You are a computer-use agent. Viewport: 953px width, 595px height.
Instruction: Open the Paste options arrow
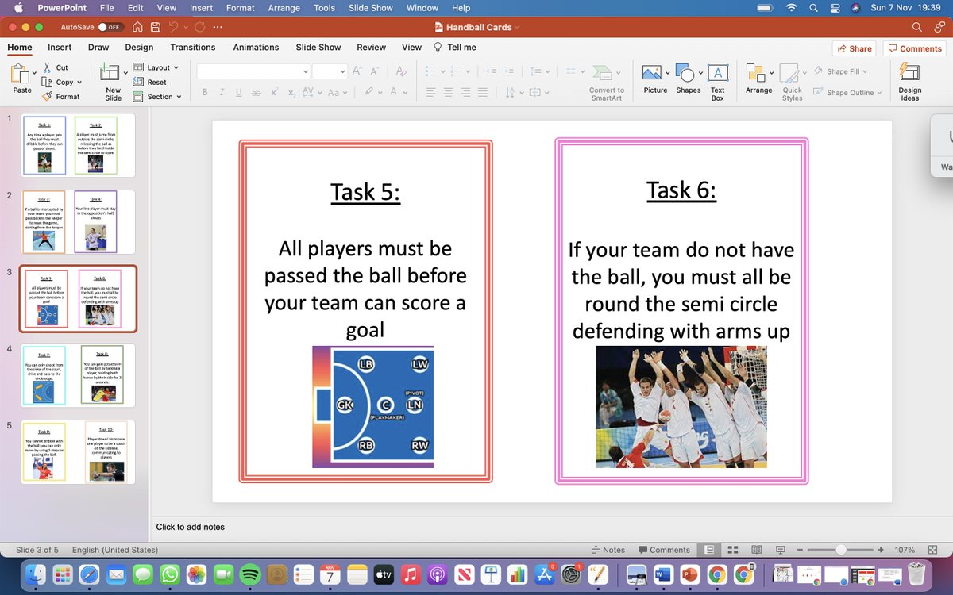click(x=34, y=74)
